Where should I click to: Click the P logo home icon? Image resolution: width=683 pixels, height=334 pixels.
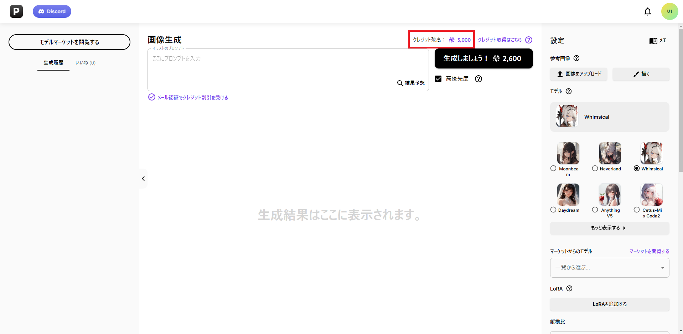click(16, 11)
